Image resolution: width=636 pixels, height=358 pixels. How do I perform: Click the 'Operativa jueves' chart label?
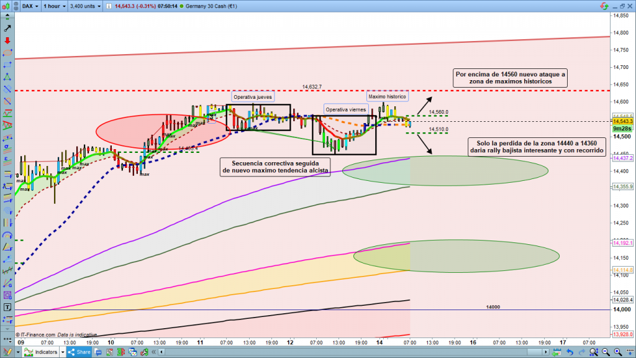[252, 97]
